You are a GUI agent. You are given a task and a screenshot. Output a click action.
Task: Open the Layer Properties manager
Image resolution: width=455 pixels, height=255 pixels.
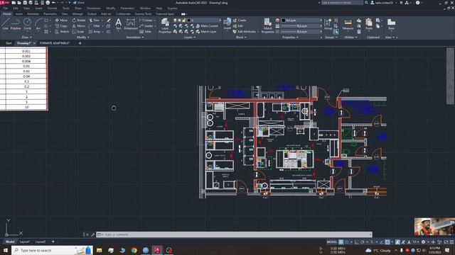click(x=165, y=25)
